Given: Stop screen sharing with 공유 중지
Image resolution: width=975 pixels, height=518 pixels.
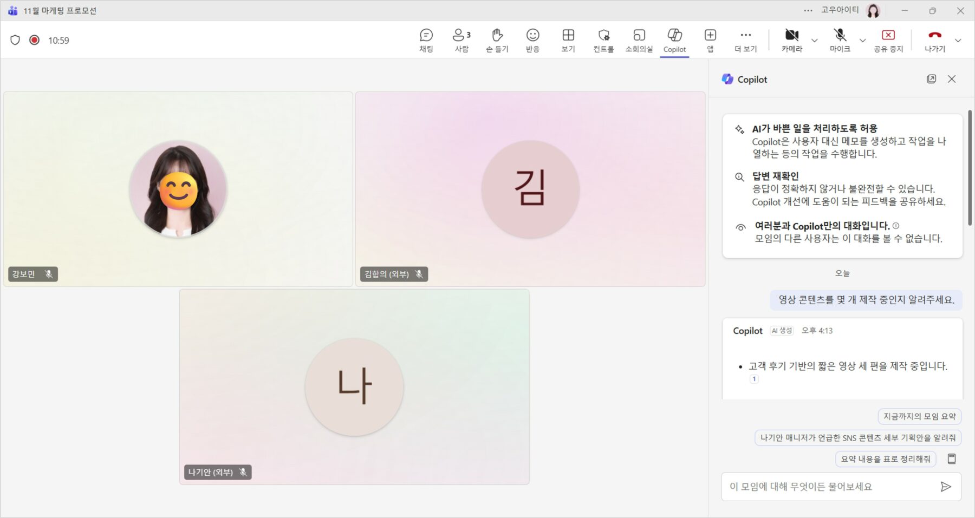Looking at the screenshot, I should (x=888, y=41).
